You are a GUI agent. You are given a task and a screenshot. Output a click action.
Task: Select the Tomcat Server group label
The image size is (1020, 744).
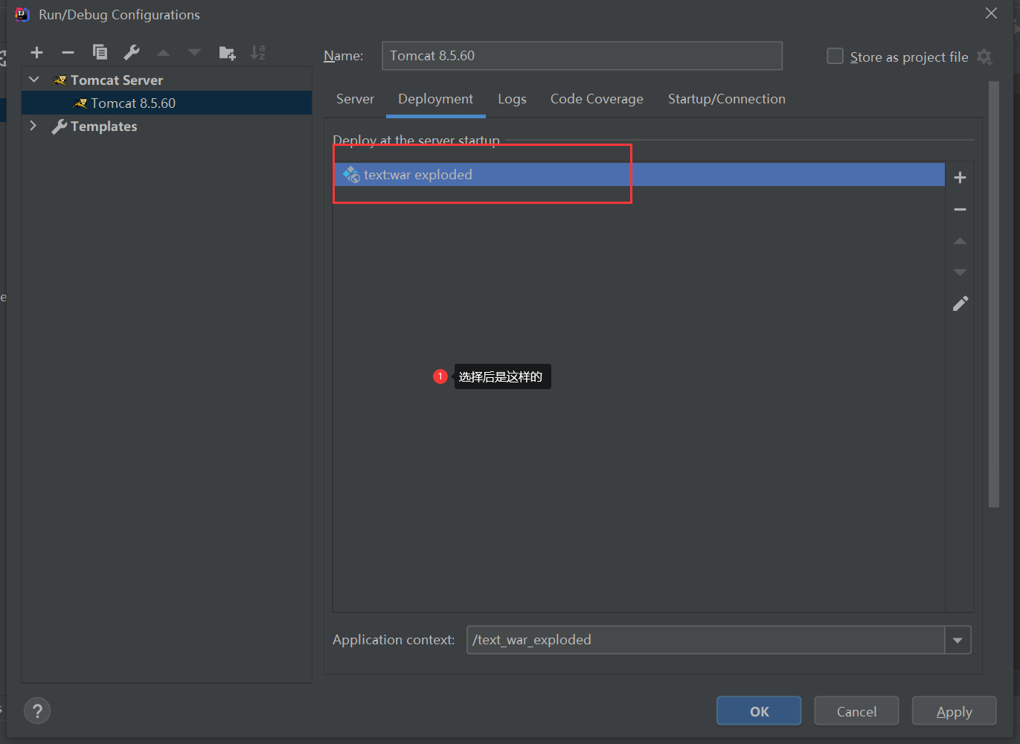coord(116,80)
